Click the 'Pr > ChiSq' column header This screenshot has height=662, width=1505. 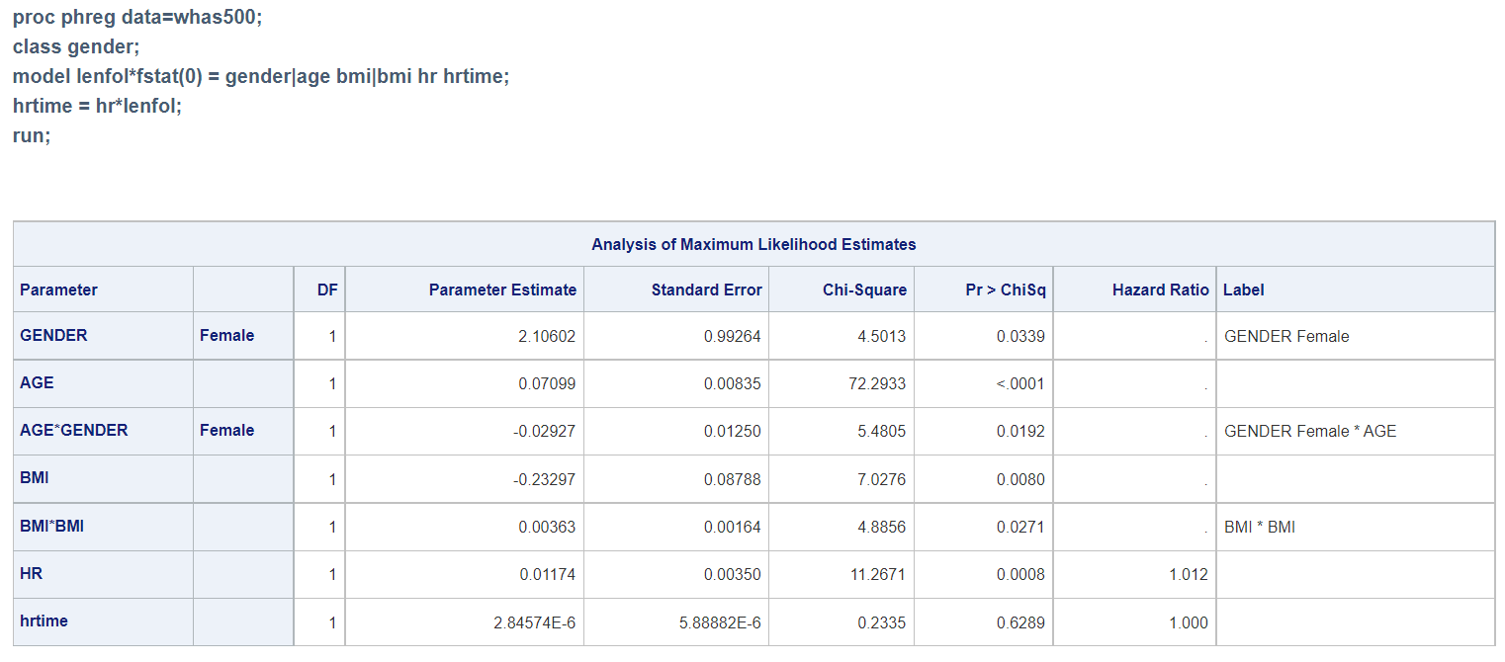coord(1007,290)
